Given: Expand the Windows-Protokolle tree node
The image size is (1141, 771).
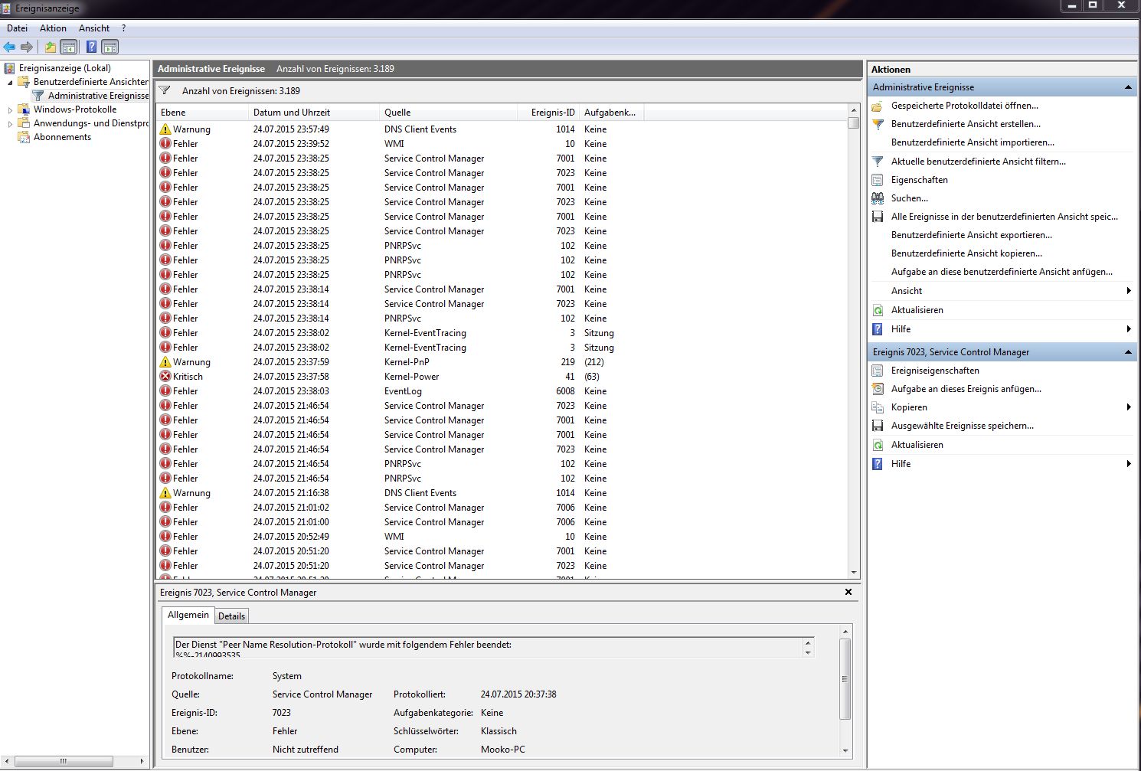Looking at the screenshot, I should 10,109.
